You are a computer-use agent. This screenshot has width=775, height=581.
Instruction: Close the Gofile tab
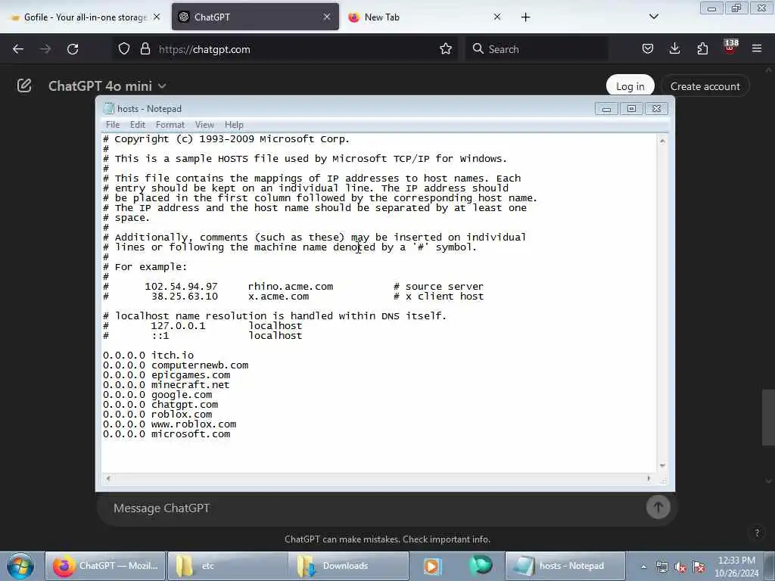click(157, 17)
